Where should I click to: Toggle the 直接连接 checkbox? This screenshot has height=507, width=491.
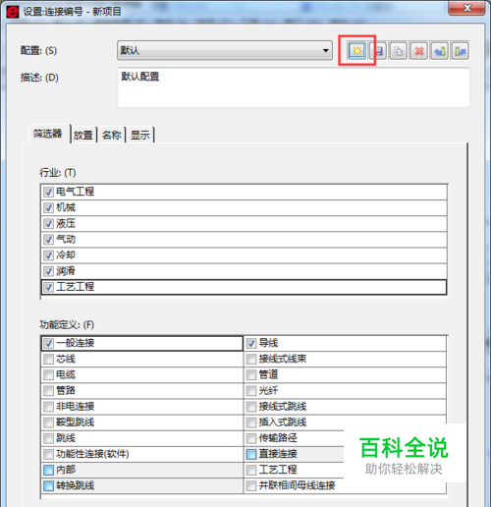(251, 454)
